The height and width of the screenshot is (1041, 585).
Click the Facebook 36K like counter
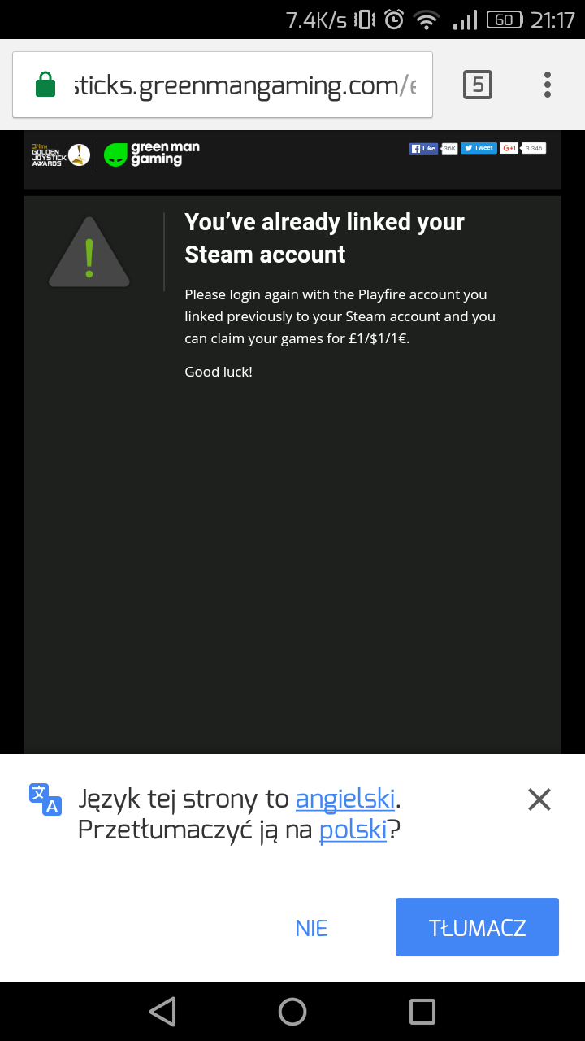pos(449,148)
